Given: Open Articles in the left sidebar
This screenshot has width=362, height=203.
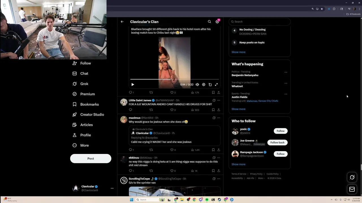Looking at the screenshot, I should [83, 125].
